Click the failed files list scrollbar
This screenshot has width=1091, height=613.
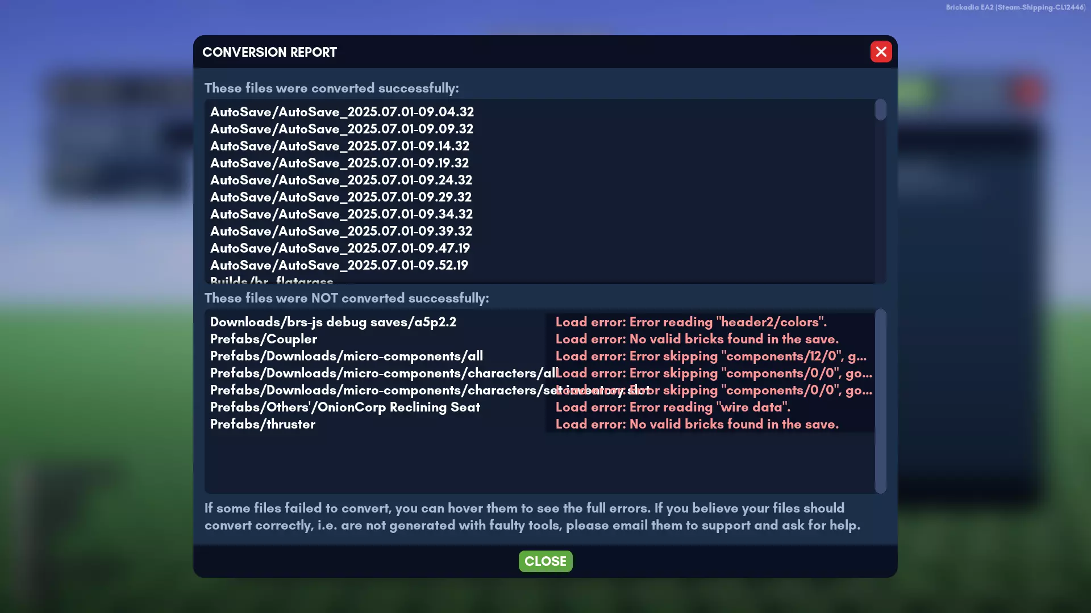(x=880, y=400)
